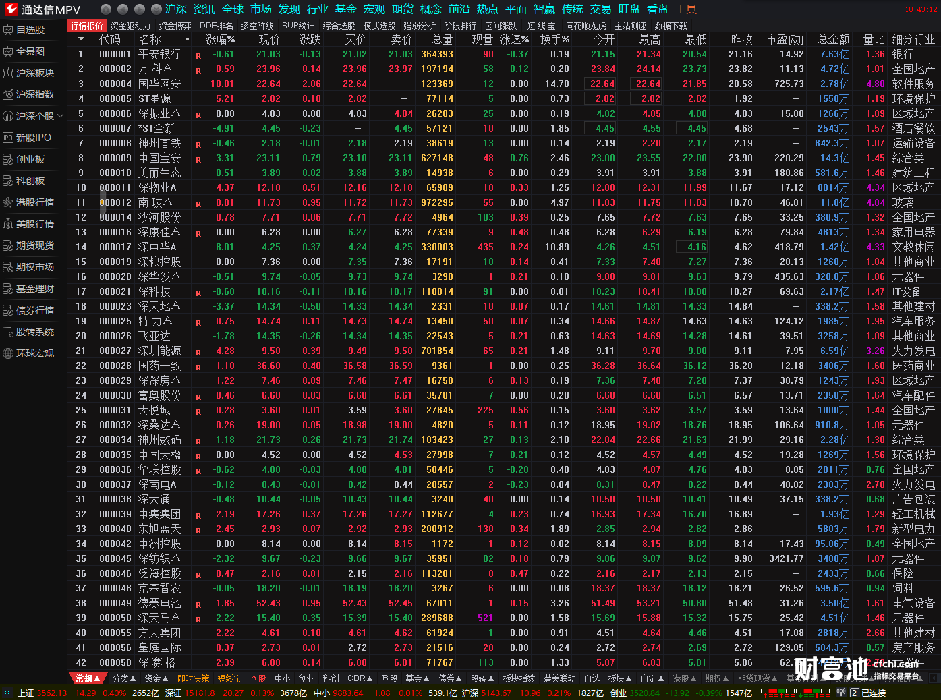
Task: Click the down-arrow round button in title bar
Action: click(156, 9)
